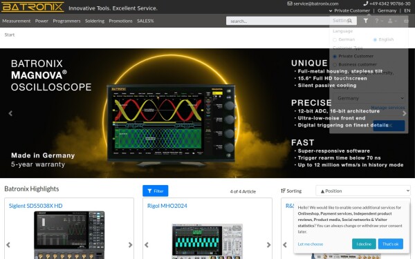
Task: Show next Siglent SDS5038X HD image
Action: (x=130, y=244)
